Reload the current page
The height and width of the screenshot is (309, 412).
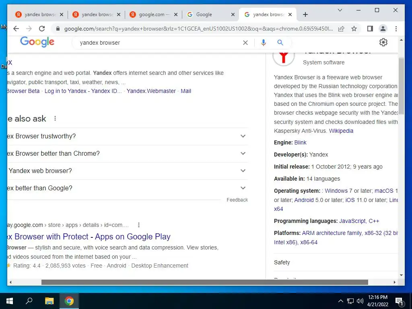click(42, 29)
